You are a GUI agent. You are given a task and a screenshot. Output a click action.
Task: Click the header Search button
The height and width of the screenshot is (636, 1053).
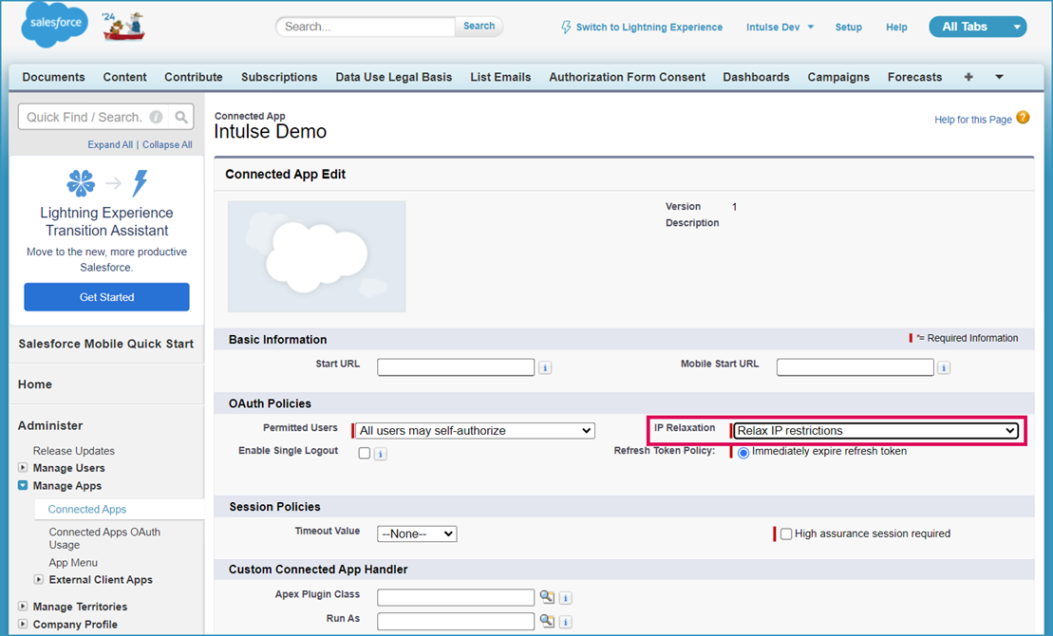pos(479,27)
